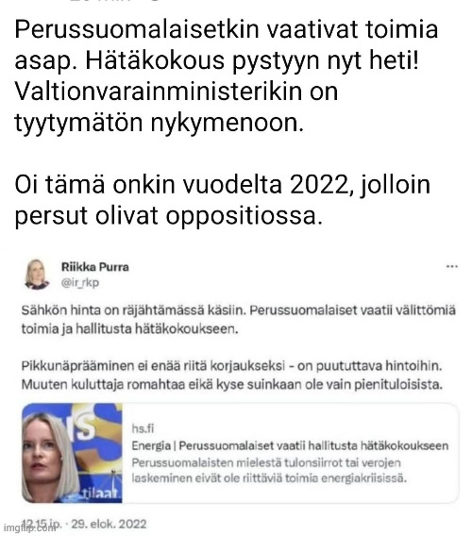Click the timestamp 12.15 ip. under the tweet
472x536 pixels.
42,524
